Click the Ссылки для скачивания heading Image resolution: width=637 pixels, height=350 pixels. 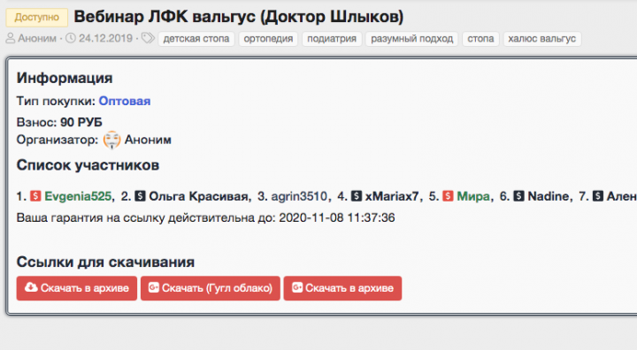click(x=105, y=262)
